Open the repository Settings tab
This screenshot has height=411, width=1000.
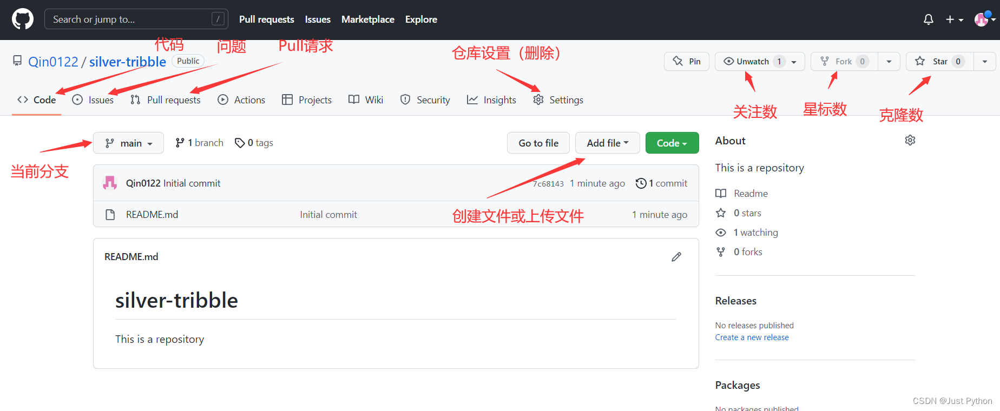(x=558, y=100)
